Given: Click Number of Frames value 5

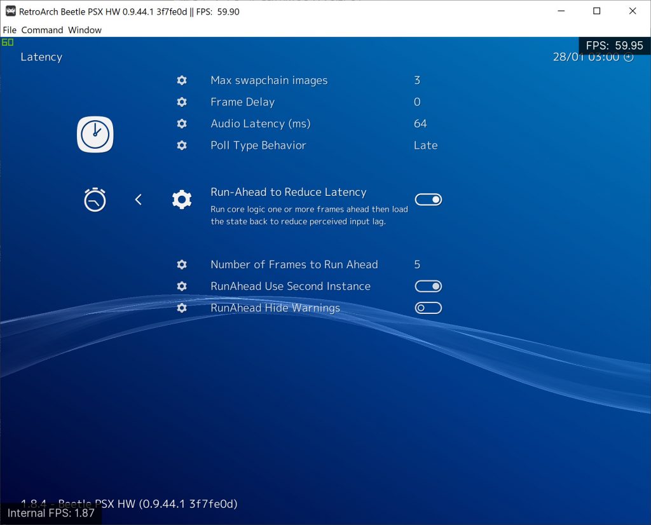Looking at the screenshot, I should [417, 264].
